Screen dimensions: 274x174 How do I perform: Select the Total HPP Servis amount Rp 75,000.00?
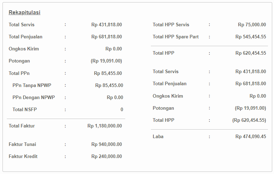point(252,25)
